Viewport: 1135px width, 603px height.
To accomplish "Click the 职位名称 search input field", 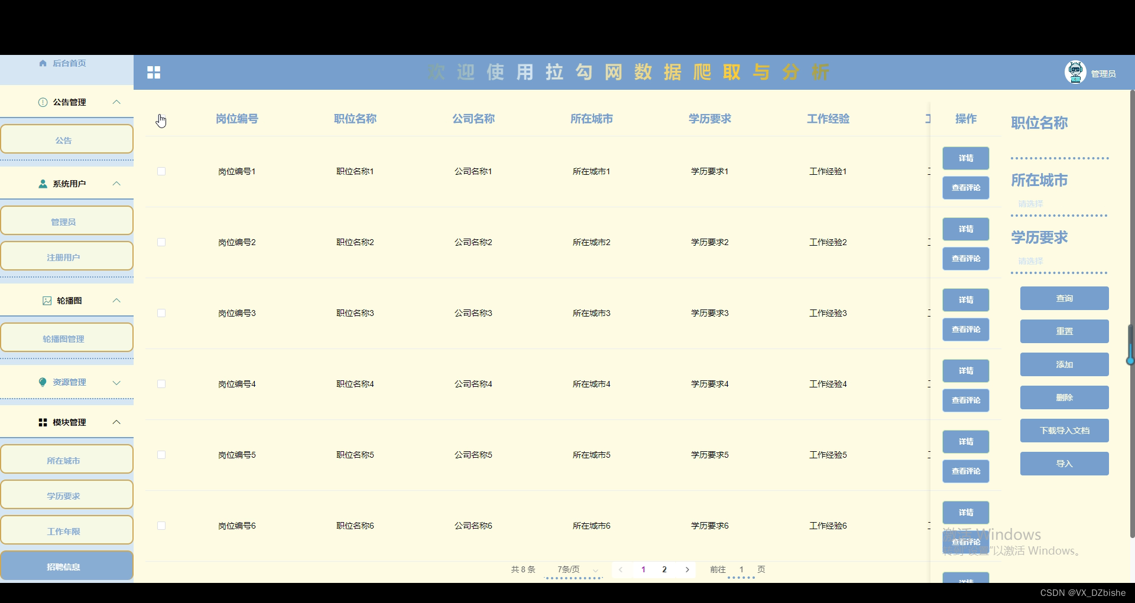I will tap(1059, 146).
